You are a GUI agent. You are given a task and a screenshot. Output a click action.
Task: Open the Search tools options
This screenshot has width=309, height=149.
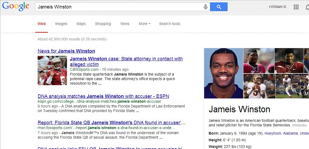(x=170, y=24)
